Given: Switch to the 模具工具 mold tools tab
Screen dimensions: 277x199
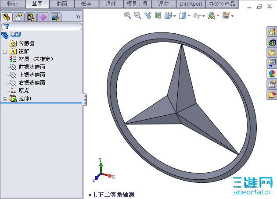Looking at the screenshot, I should 137,4.
